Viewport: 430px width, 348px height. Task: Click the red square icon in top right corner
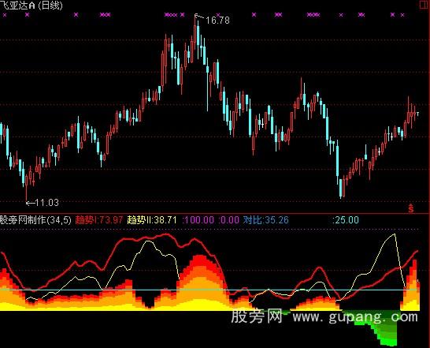coord(424,5)
